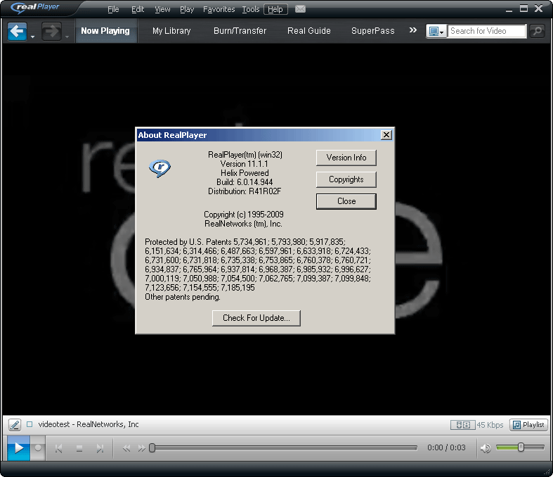Open the Favorites menu

tap(219, 9)
